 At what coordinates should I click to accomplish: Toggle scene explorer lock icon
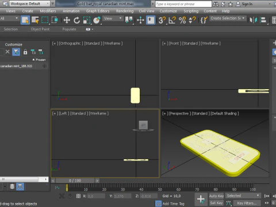(x=25, y=52)
